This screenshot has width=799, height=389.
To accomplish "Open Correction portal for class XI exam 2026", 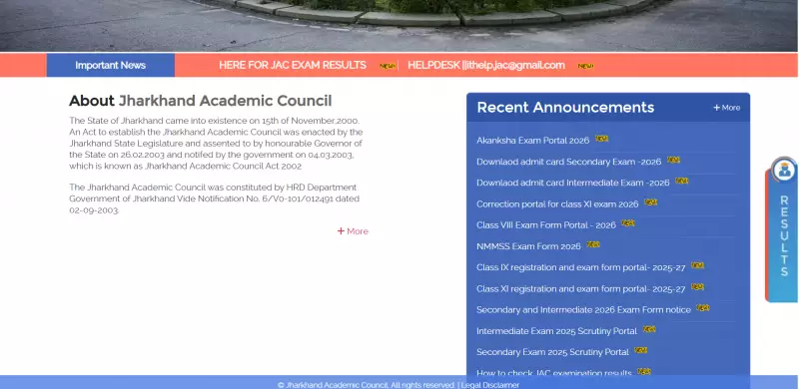I will [557, 203].
